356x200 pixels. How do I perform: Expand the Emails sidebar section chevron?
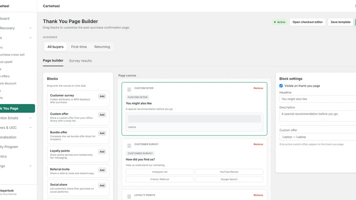pos(30,118)
